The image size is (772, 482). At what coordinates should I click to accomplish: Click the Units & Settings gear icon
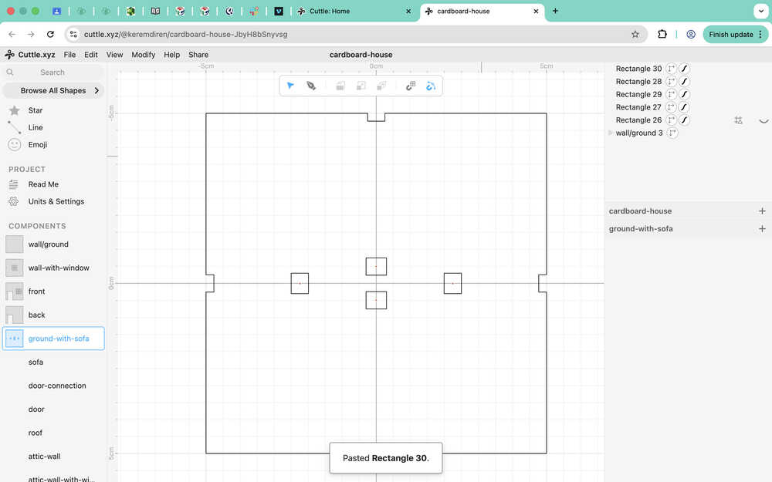coord(13,201)
